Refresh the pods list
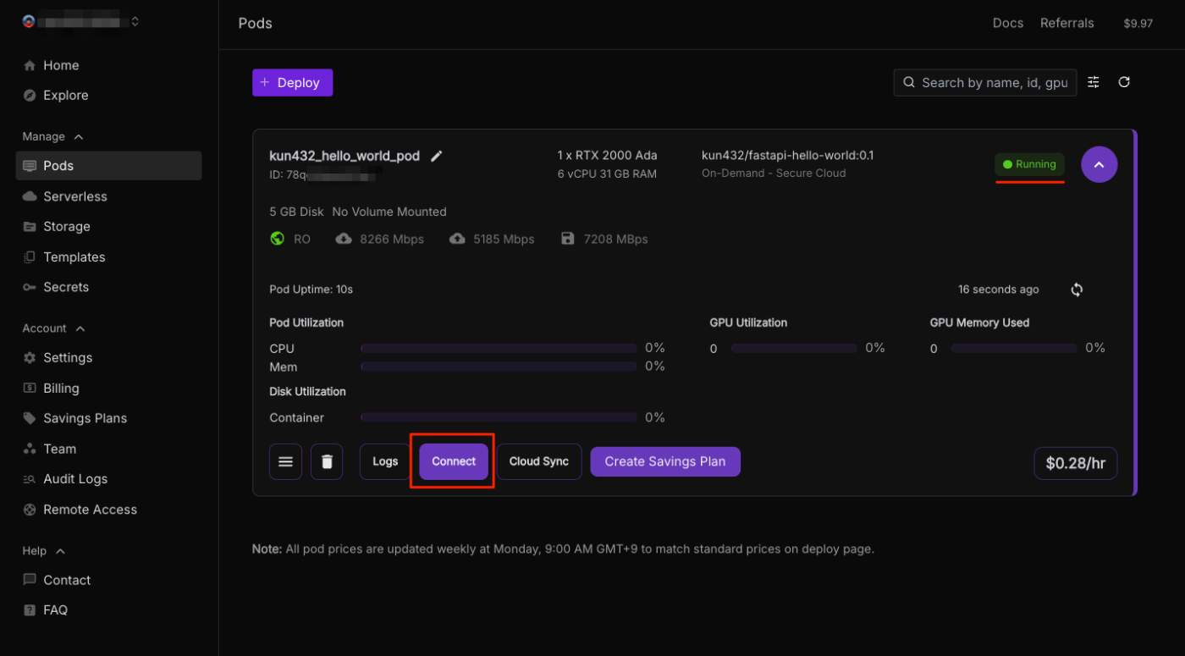 [x=1124, y=82]
